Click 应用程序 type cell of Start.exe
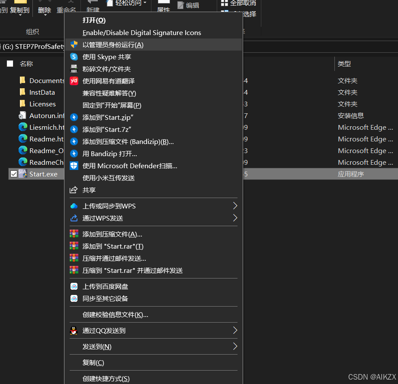Image resolution: width=398 pixels, height=384 pixels. 351,174
